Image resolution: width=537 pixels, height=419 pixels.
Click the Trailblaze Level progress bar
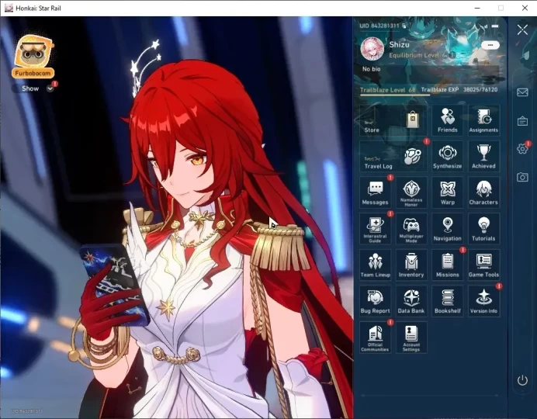[x=429, y=95]
